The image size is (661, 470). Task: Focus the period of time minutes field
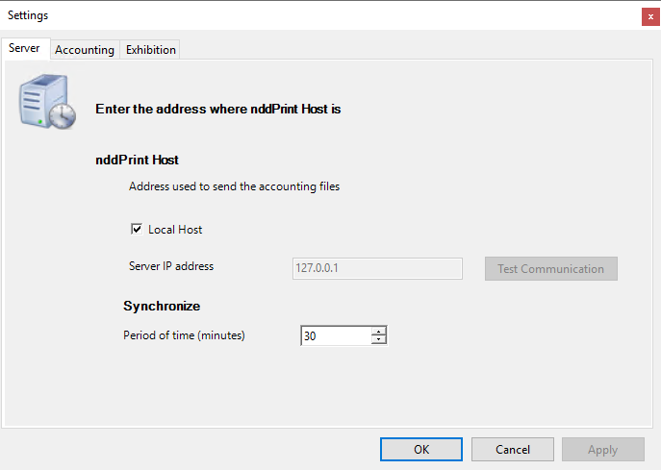336,336
